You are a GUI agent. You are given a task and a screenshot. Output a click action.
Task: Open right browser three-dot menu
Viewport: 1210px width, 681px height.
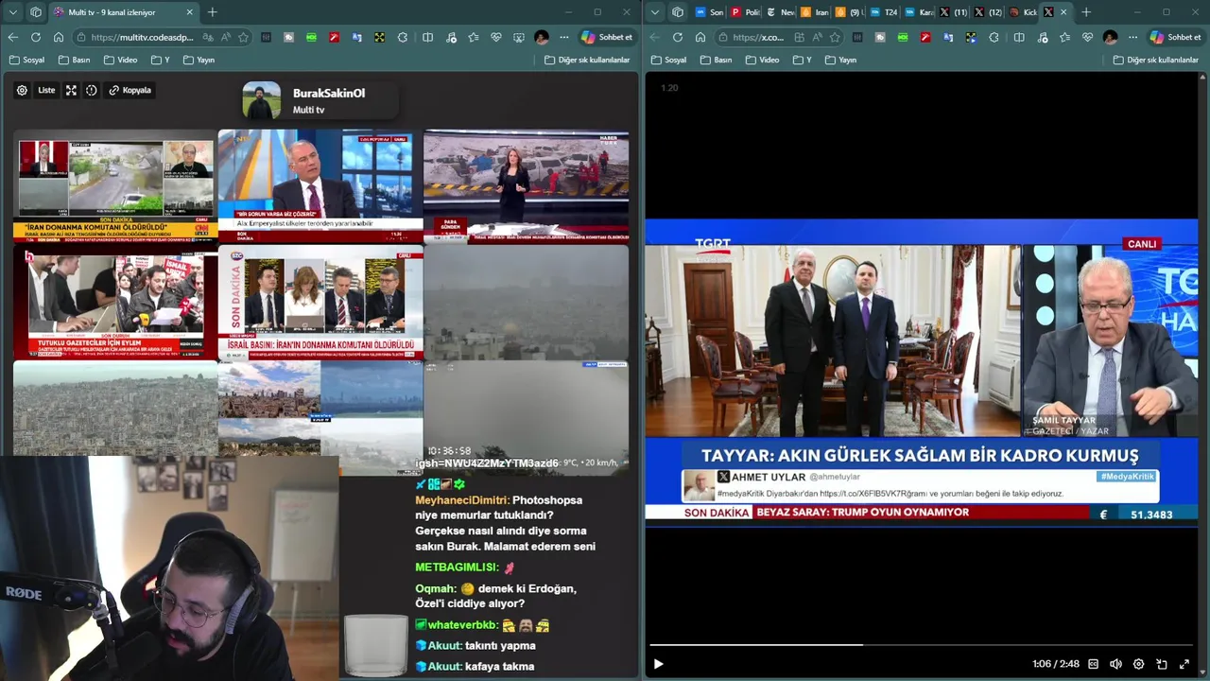tap(1132, 37)
